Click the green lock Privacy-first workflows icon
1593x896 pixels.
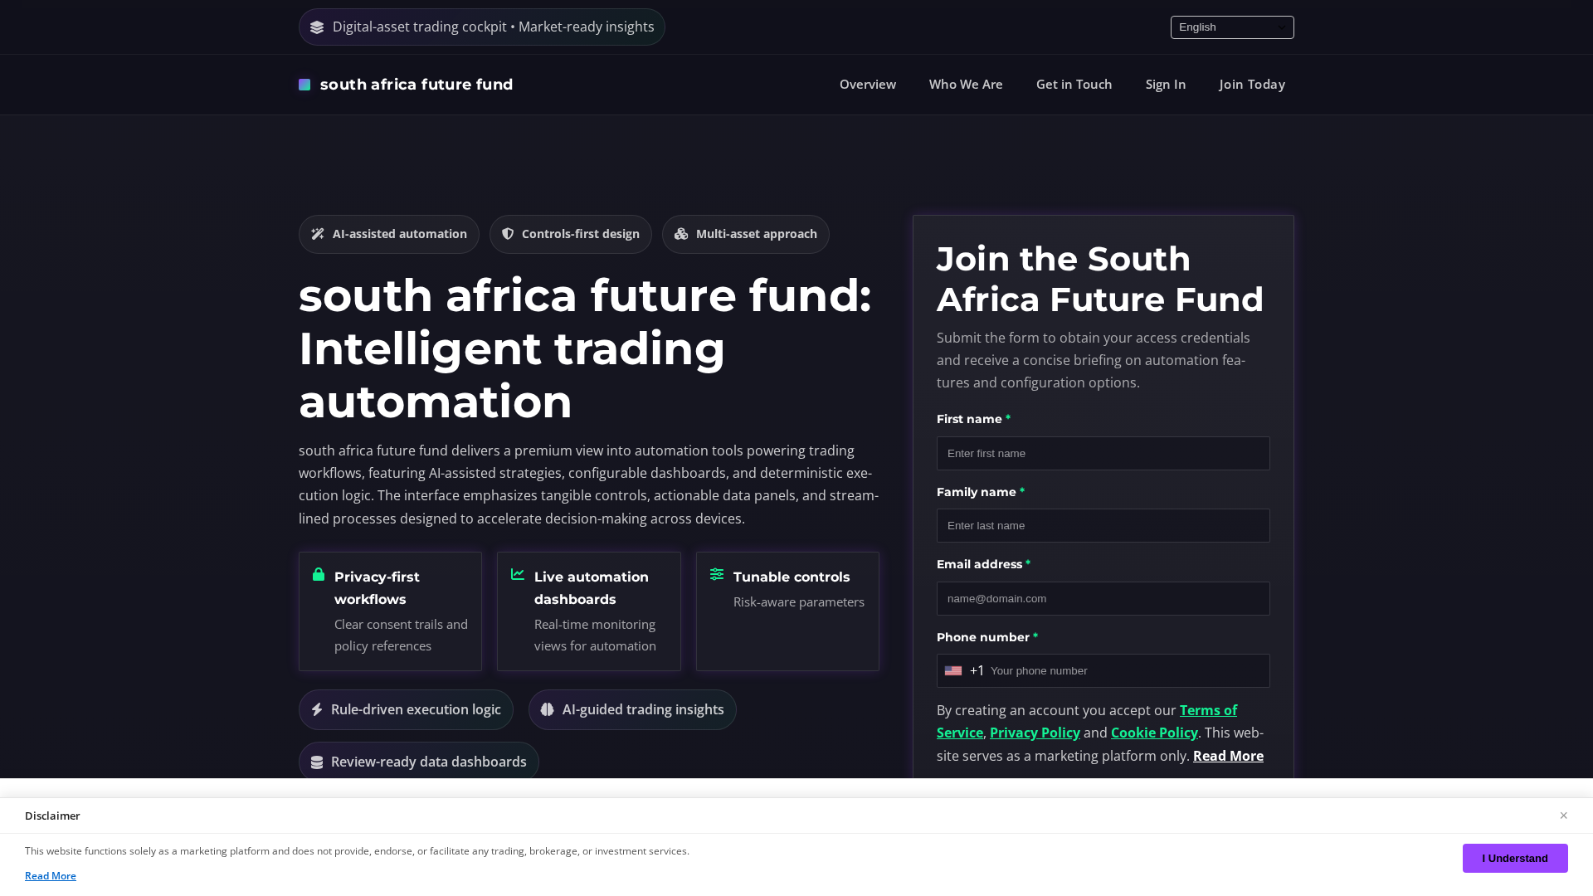click(x=319, y=574)
